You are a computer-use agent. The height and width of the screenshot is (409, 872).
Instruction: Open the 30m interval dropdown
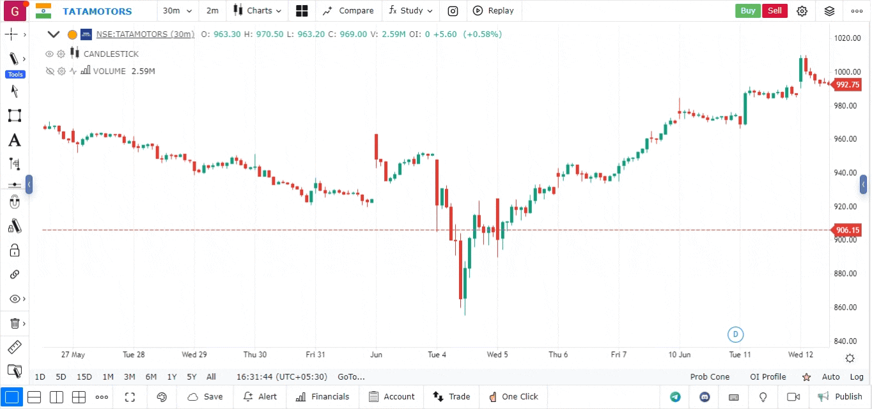(177, 11)
